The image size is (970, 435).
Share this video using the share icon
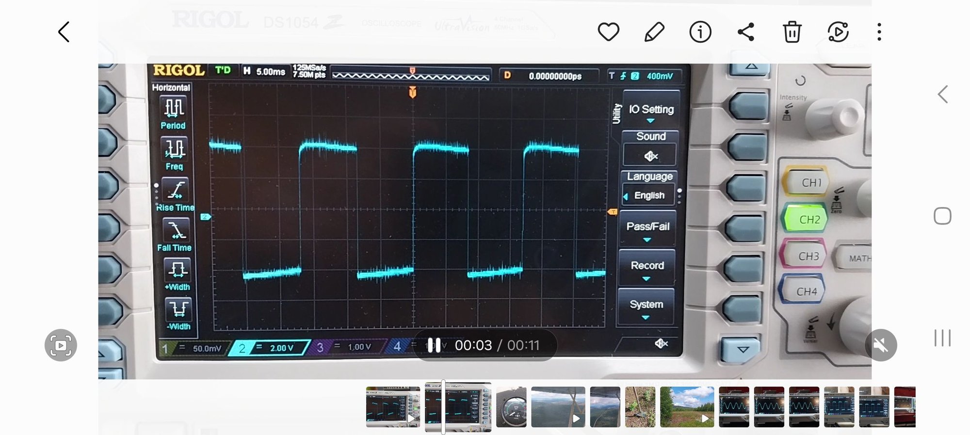coord(746,32)
